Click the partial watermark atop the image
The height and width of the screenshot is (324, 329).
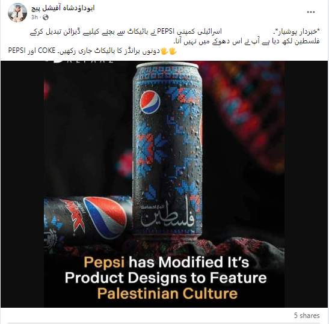[x=79, y=61]
